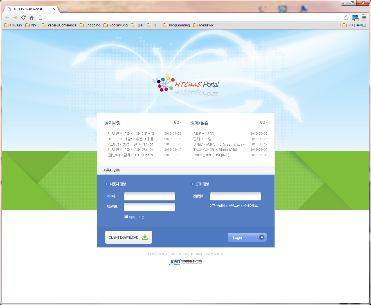Click the KISTI logo in footer
The height and width of the screenshot is (305, 371).
pyautogui.click(x=186, y=262)
